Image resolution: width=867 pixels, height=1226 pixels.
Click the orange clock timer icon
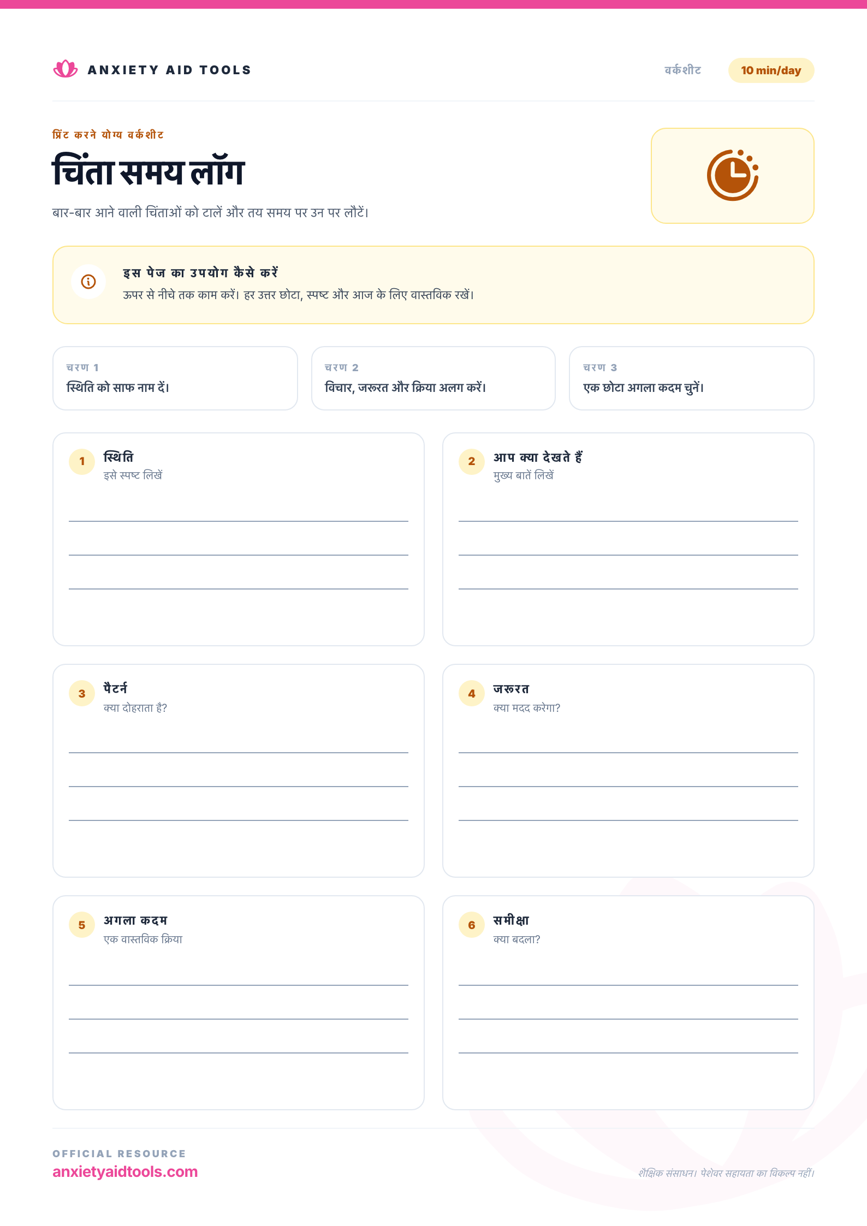tap(733, 175)
